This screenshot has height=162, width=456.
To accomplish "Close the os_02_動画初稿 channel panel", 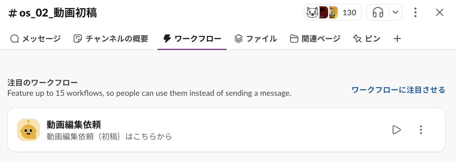I will (x=439, y=13).
